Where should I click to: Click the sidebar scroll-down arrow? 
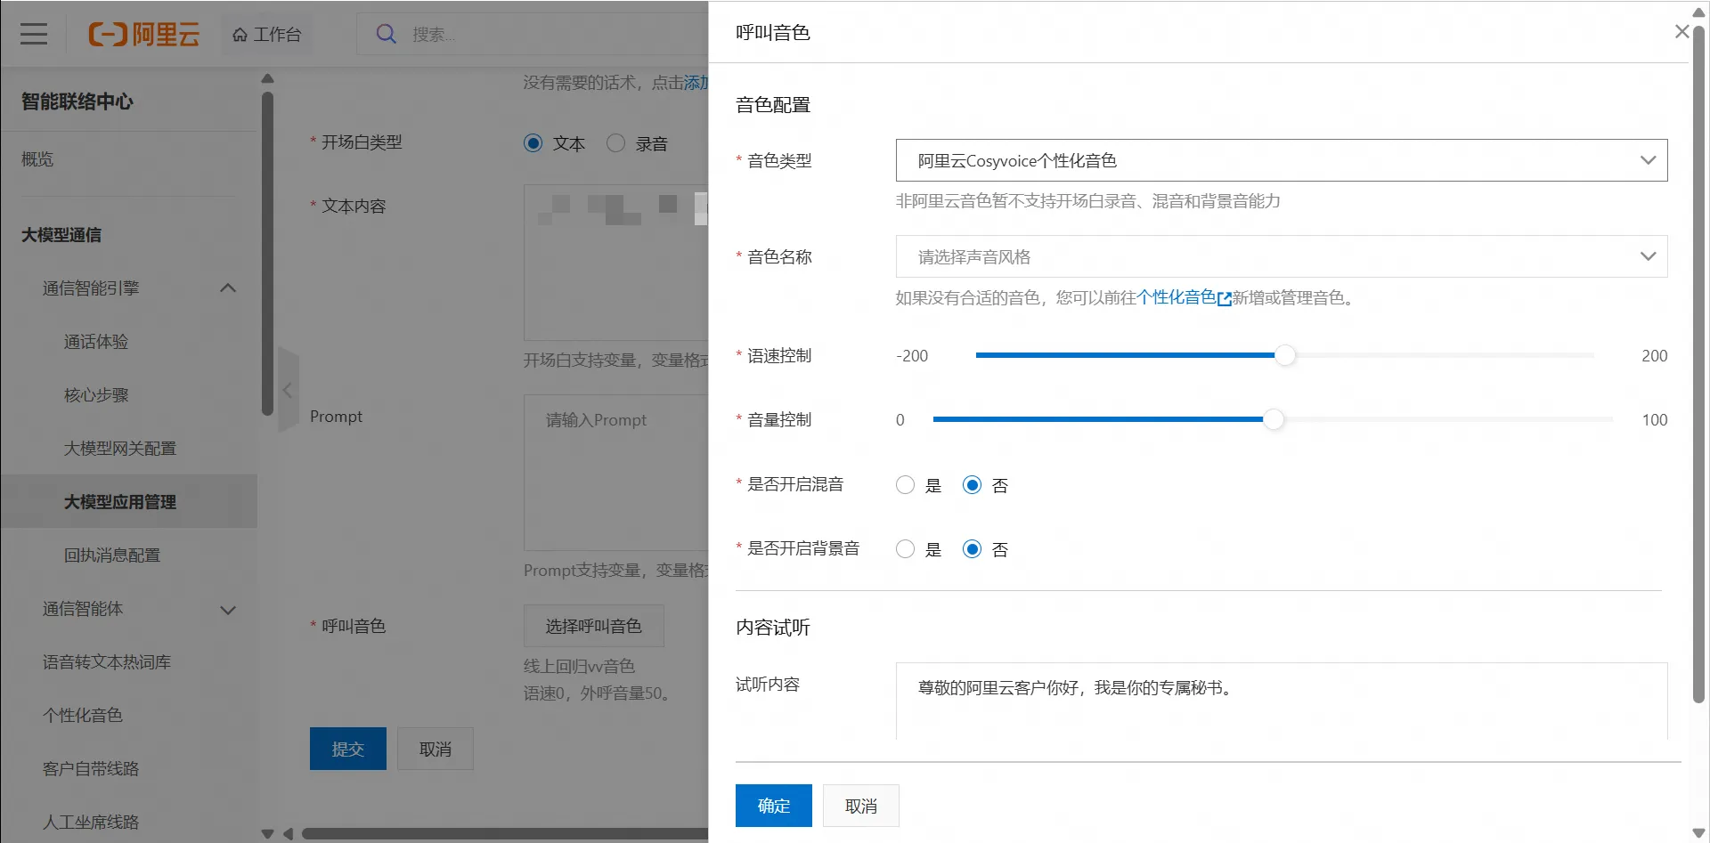[267, 834]
